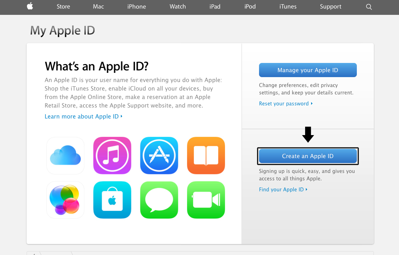Go to the Watch section

pyautogui.click(x=178, y=7)
